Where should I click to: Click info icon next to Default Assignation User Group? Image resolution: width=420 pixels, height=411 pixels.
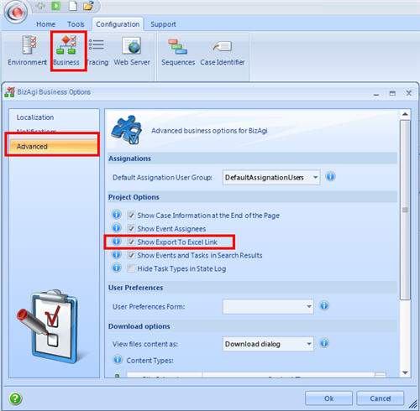[x=330, y=177]
